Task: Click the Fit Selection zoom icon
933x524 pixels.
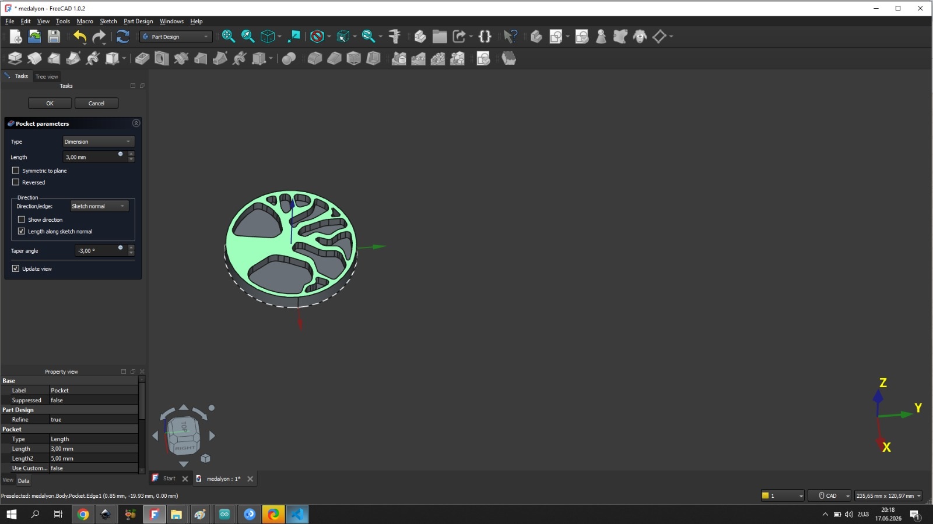Action: tap(248, 37)
